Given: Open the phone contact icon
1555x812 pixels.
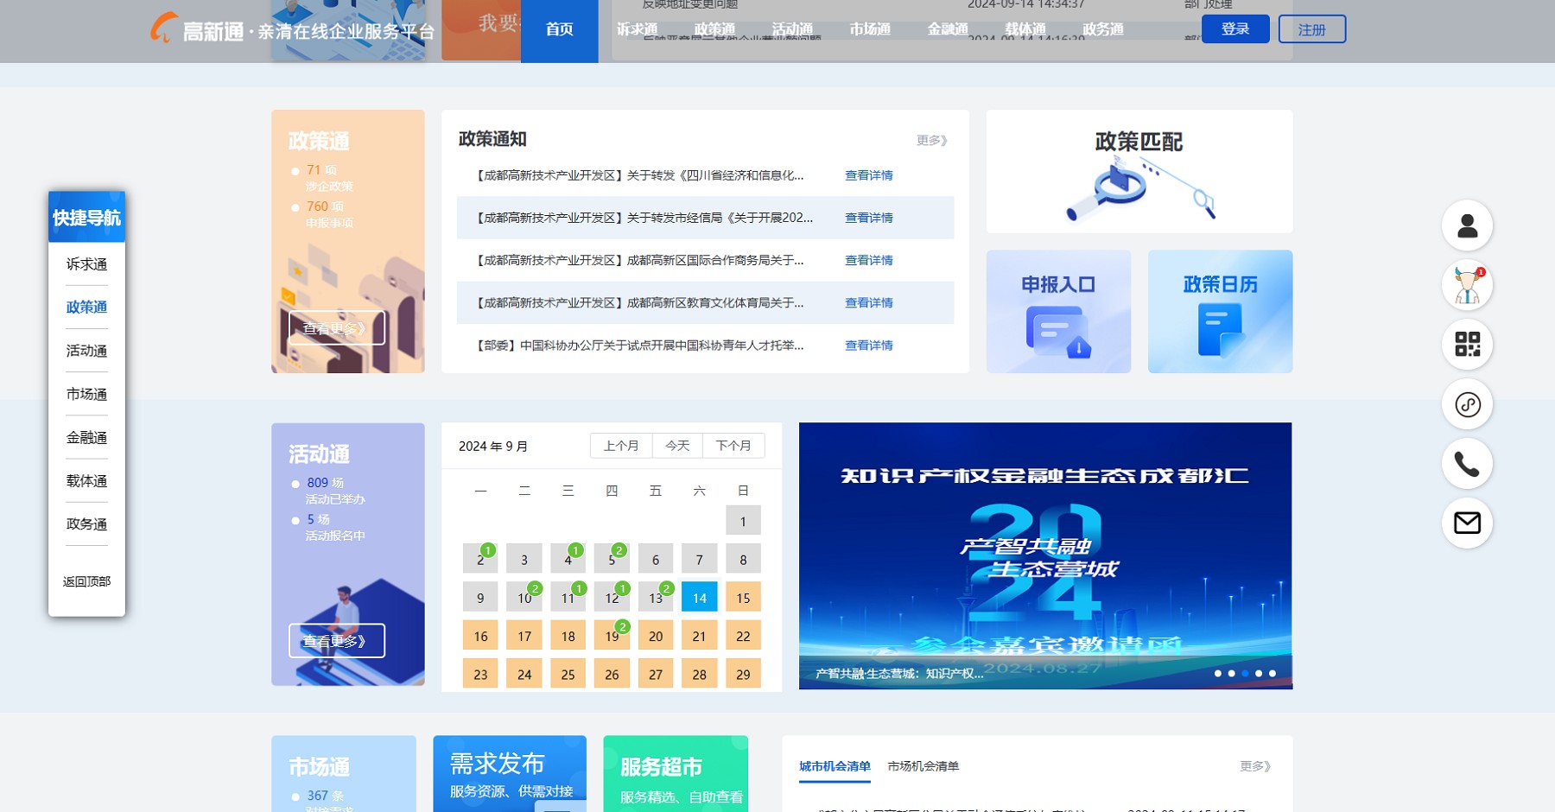Looking at the screenshot, I should [x=1467, y=464].
